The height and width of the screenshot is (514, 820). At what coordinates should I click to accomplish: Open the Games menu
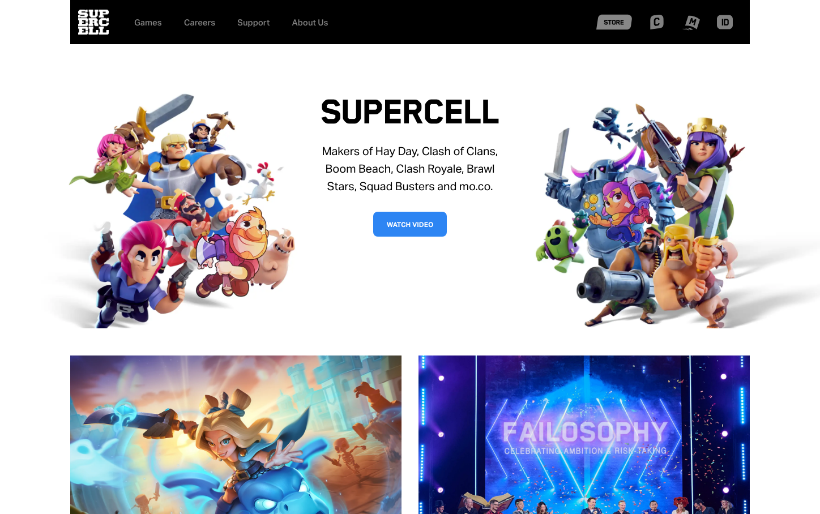tap(148, 23)
